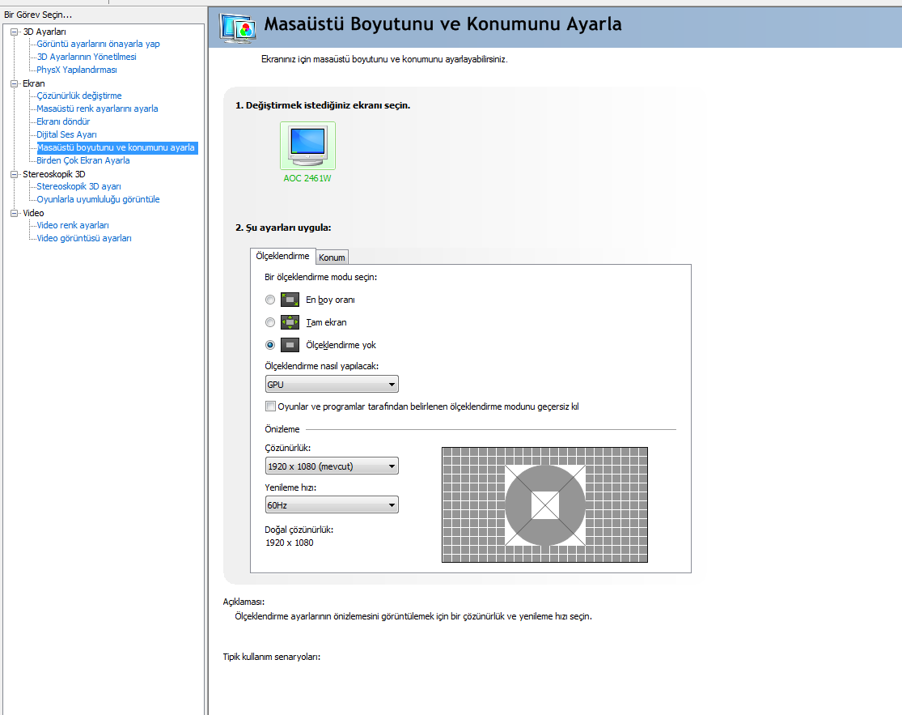Viewport: 902px width, 715px height.
Task: Select the "Tam ekran" radio button
Action: click(x=270, y=322)
